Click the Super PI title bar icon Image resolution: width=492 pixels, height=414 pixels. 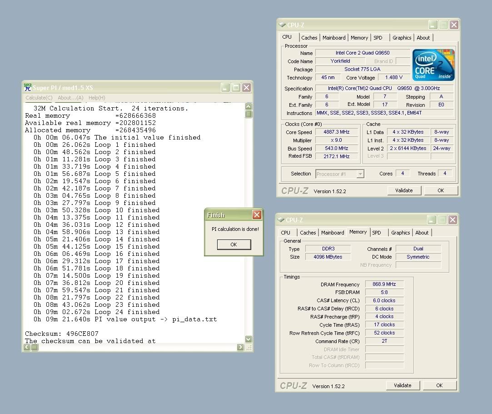28,87
